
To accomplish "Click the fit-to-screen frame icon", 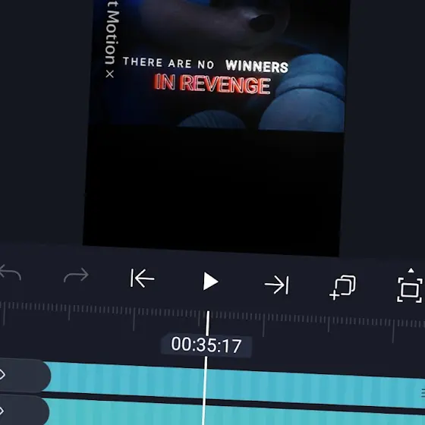I will [410, 290].
